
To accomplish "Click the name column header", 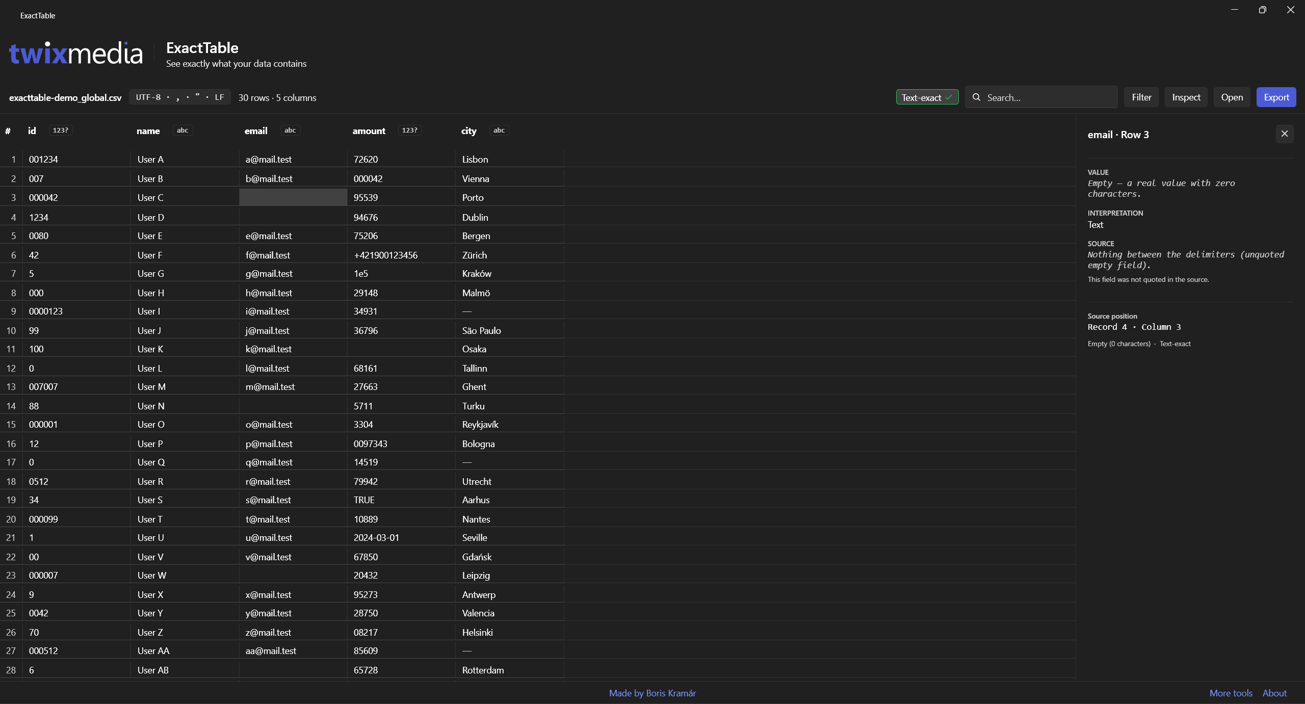I will [148, 131].
